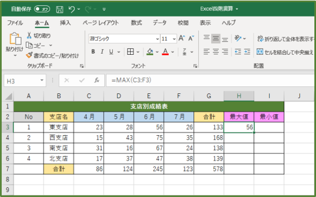Switch to the 挿入 (Insert) tab
This screenshot has height=197, width=316.
coord(65,23)
